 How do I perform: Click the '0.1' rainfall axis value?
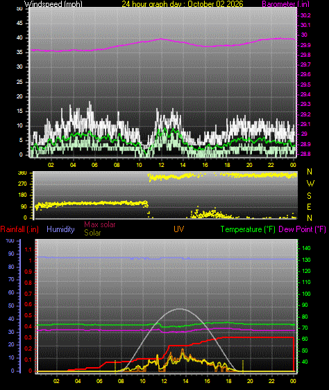(x=28, y=360)
